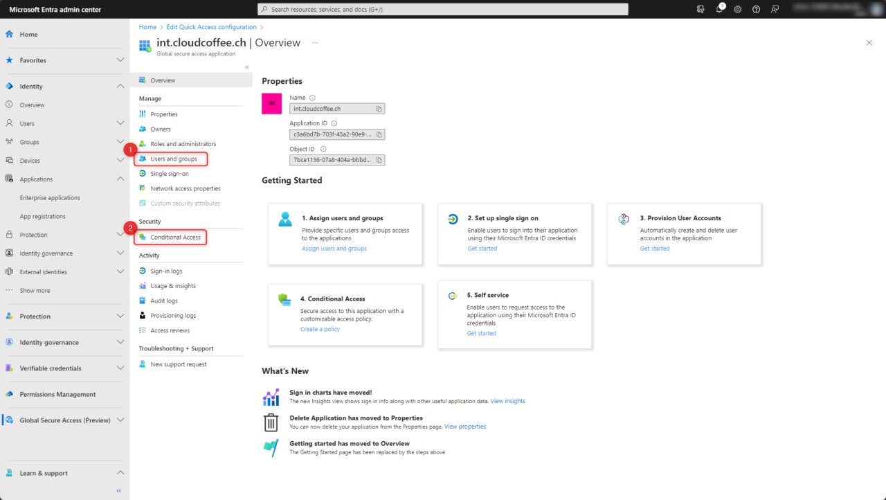Viewport: 886px width, 500px height.
Task: Click the Home breadcrumb link
Action: pos(147,26)
